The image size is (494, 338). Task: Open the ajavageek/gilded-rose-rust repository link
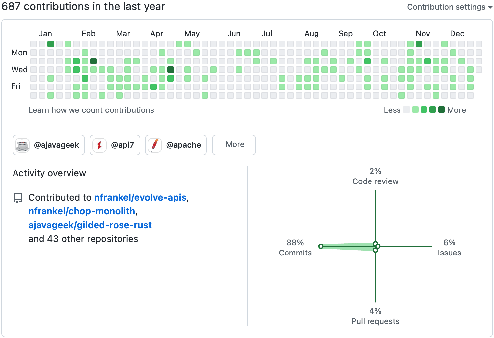coord(90,225)
